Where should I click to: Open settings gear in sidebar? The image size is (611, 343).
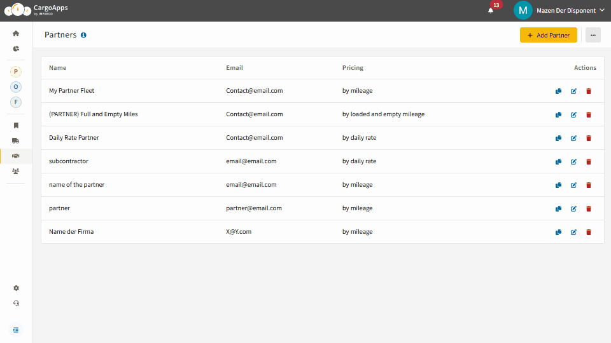coord(16,288)
